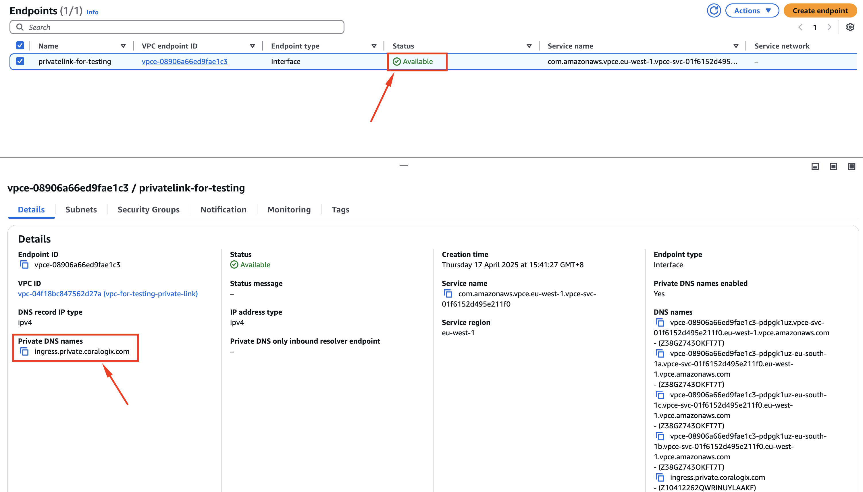
Task: Click the Create endpoint button
Action: point(820,11)
